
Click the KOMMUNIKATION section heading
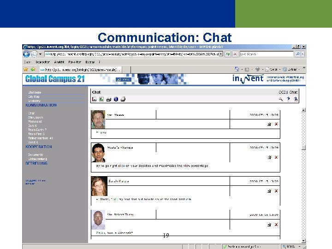[x=41, y=105]
